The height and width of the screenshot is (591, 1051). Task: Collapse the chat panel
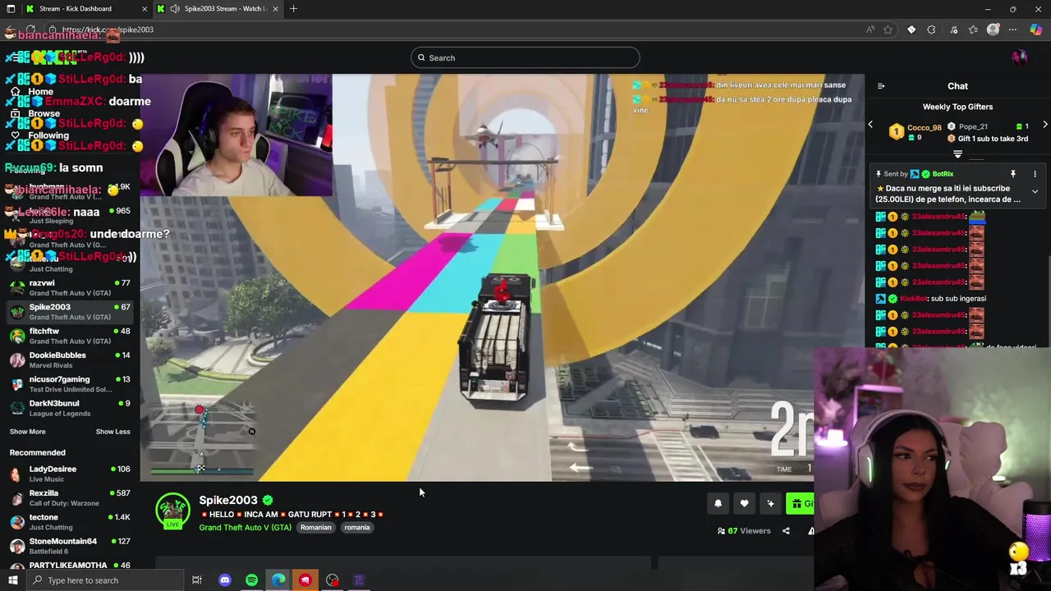click(x=881, y=86)
